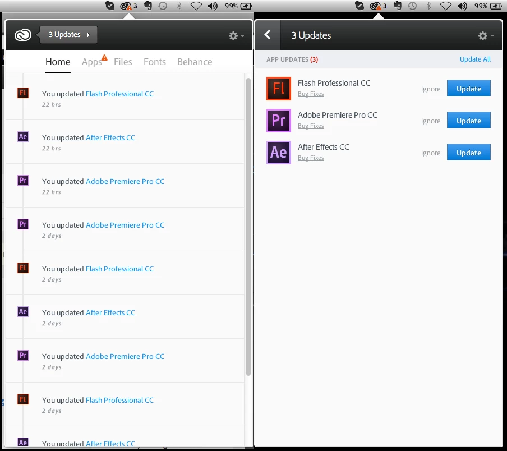Image resolution: width=507 pixels, height=451 pixels.
Task: Open gear settings dropdown in right Updates panel
Action: (x=486, y=35)
